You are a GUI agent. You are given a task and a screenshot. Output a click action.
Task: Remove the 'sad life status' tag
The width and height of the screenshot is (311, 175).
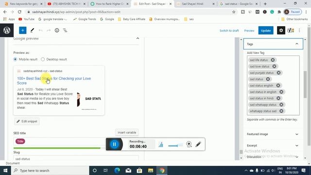[273, 60]
